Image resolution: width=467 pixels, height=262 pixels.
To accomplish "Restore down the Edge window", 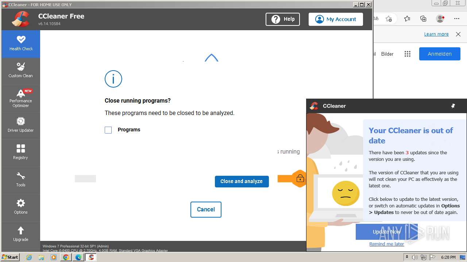I will click(x=445, y=3).
